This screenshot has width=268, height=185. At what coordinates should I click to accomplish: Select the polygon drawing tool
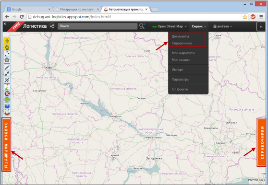coord(7,60)
